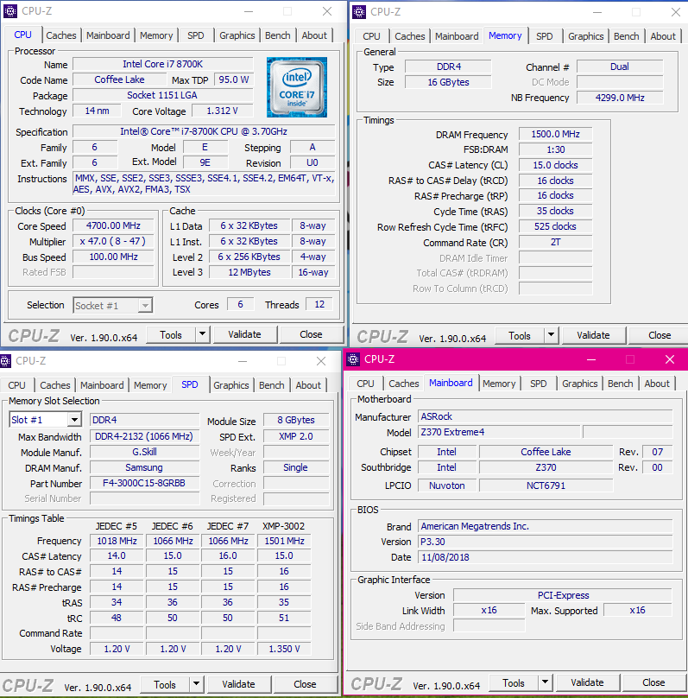Click the 525 clocks tRFC value
The height and width of the screenshot is (698, 688).
click(x=555, y=226)
